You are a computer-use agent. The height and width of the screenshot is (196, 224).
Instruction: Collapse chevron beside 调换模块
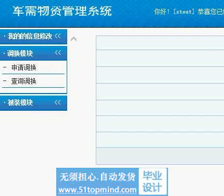[x=58, y=52]
